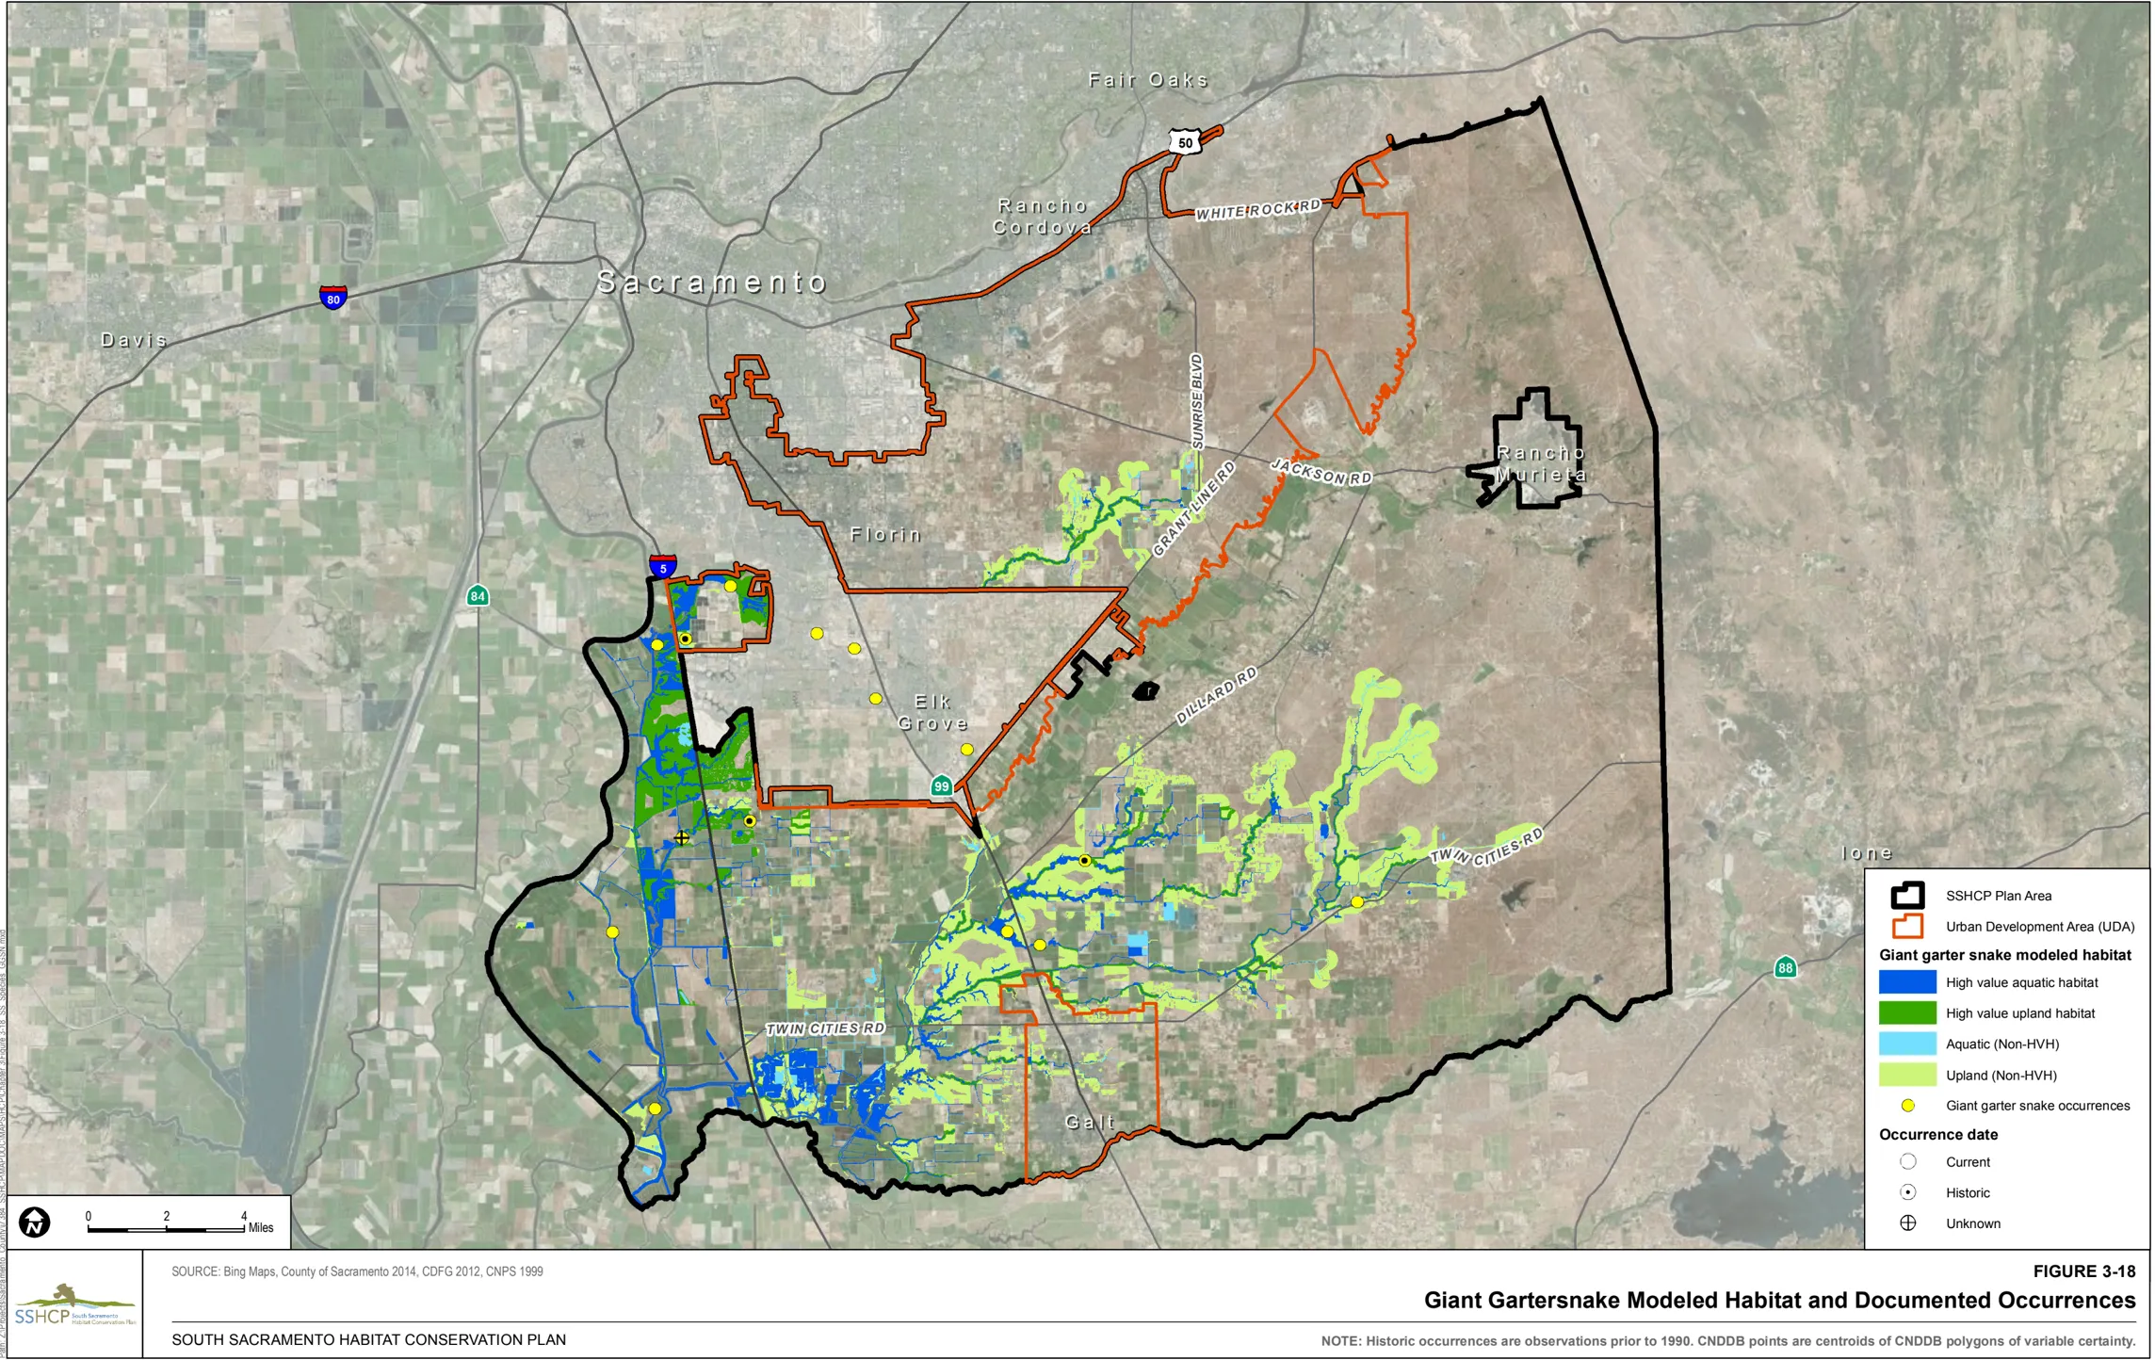Click the High value upland habitat swatch
Screen dimensions: 2155x1360
coord(1907,1013)
